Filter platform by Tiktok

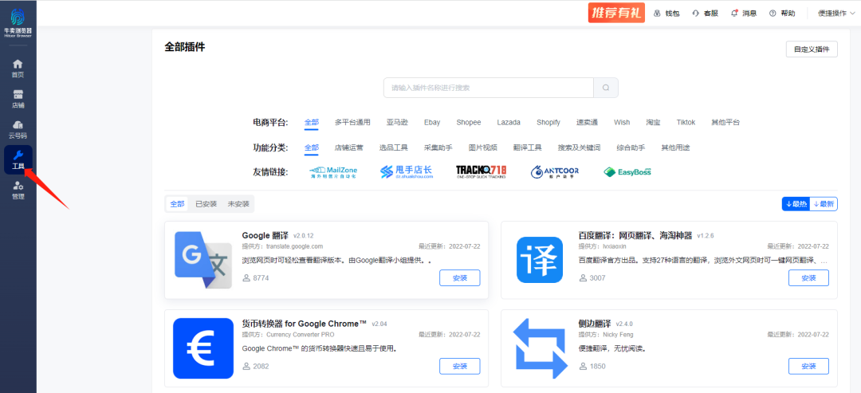(x=686, y=123)
